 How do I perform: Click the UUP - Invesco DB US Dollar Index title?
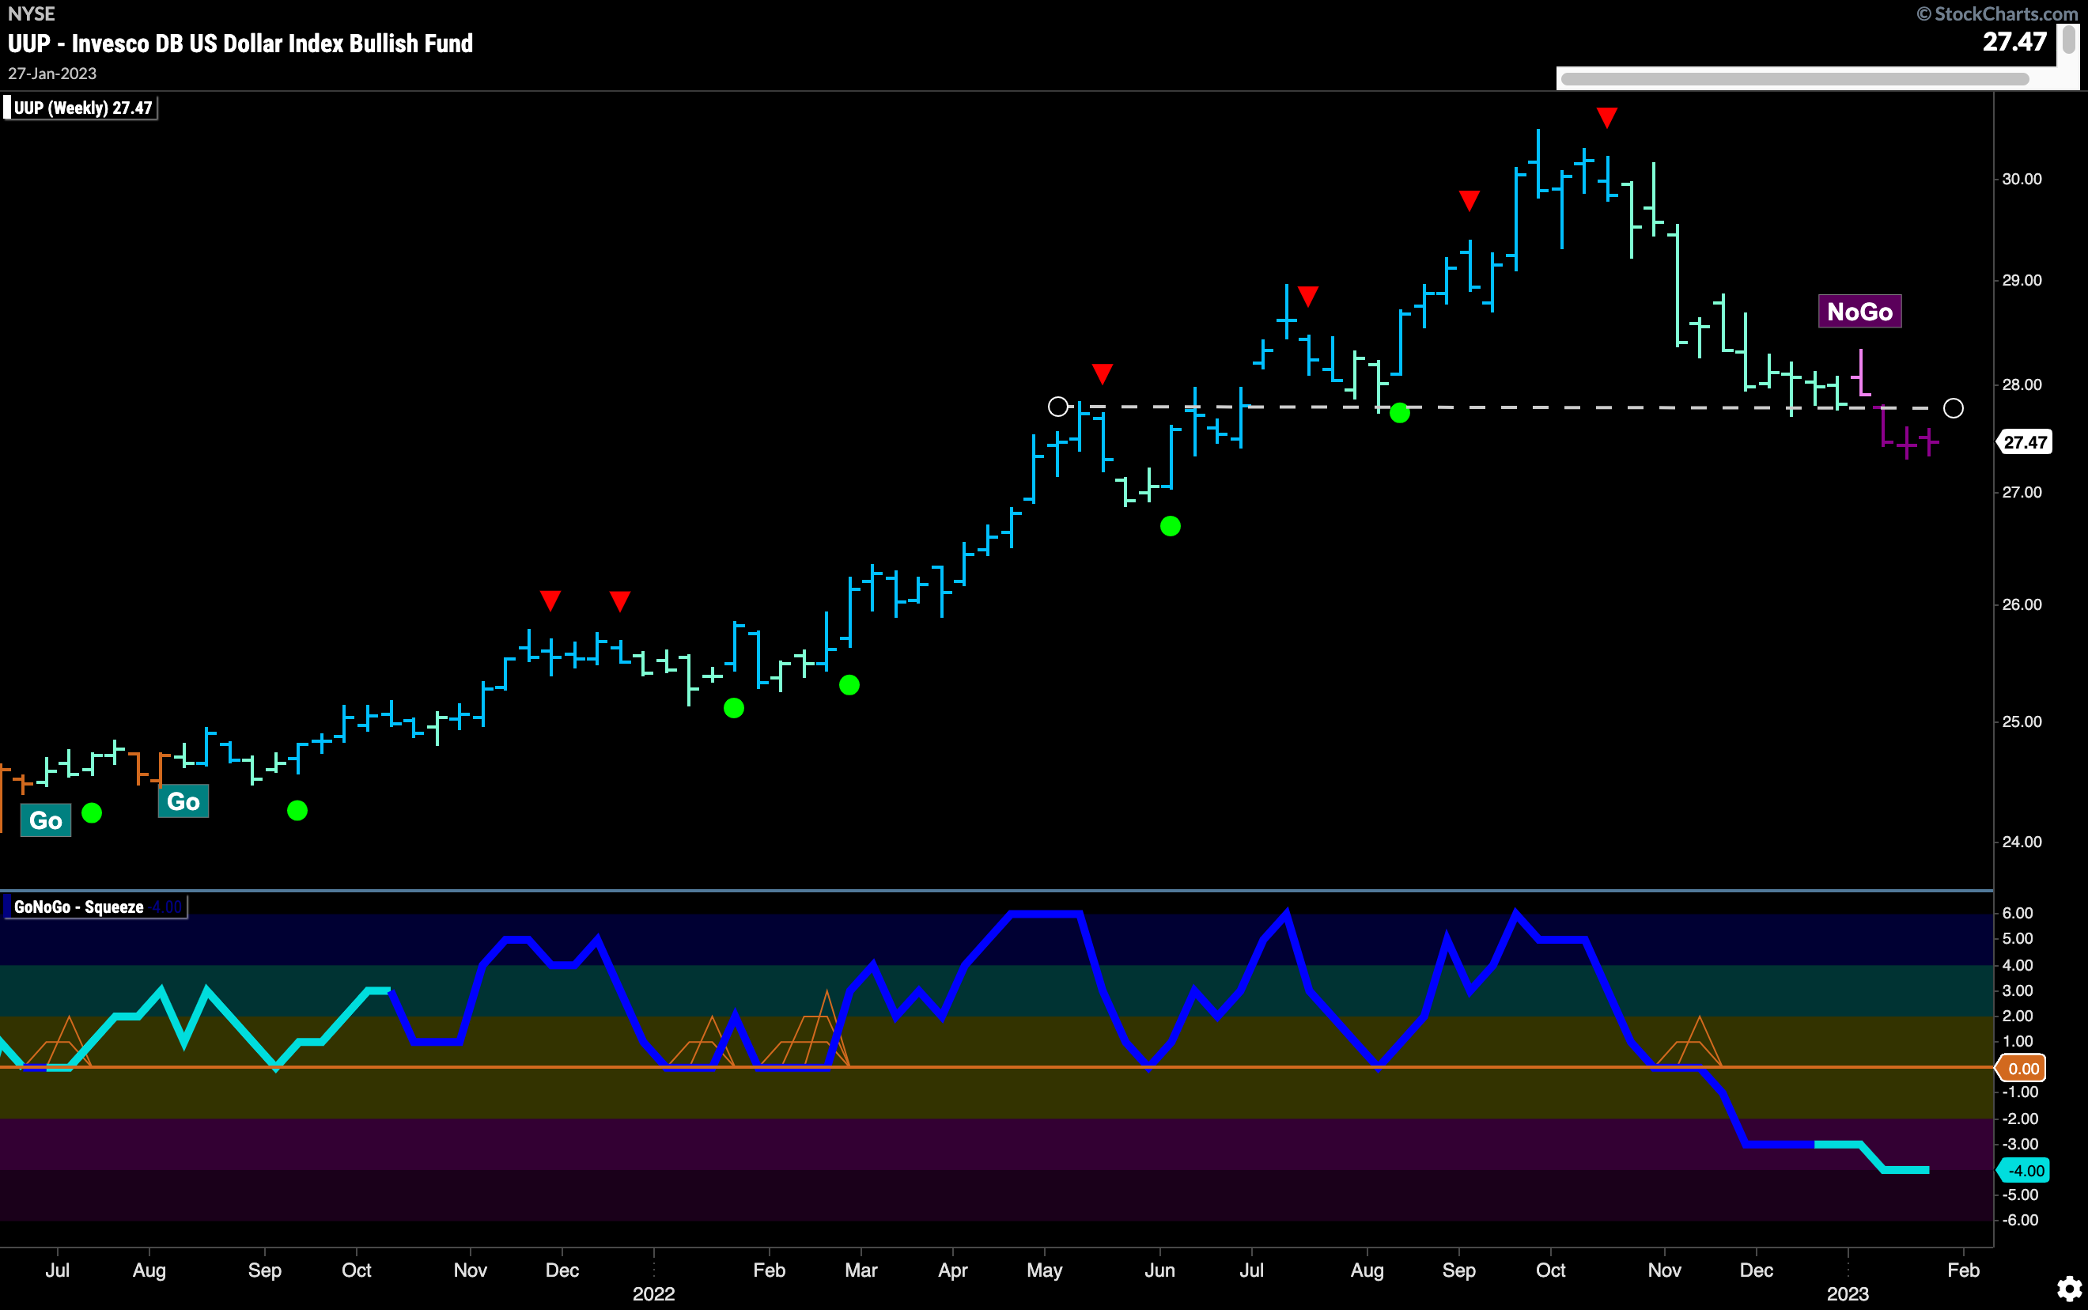pos(240,44)
